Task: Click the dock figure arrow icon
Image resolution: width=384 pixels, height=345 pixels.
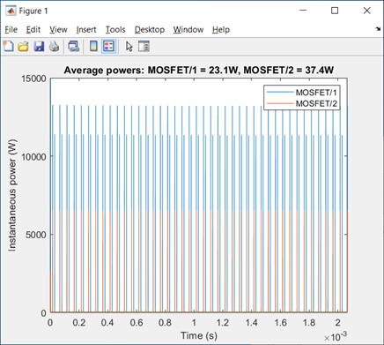Action: 378,29
